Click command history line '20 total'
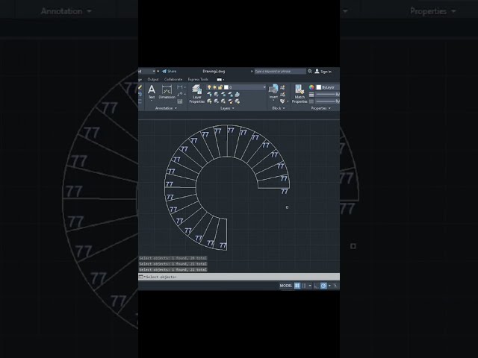 (173, 258)
